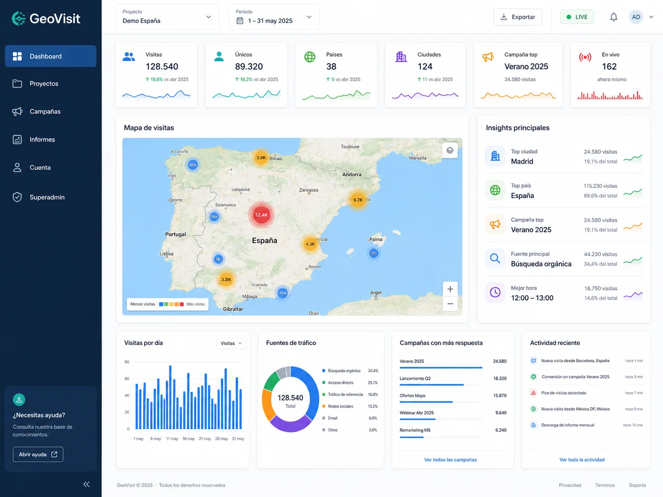Click the Visitas card people icon
Viewport: 663px width, 497px height.
pos(129,57)
